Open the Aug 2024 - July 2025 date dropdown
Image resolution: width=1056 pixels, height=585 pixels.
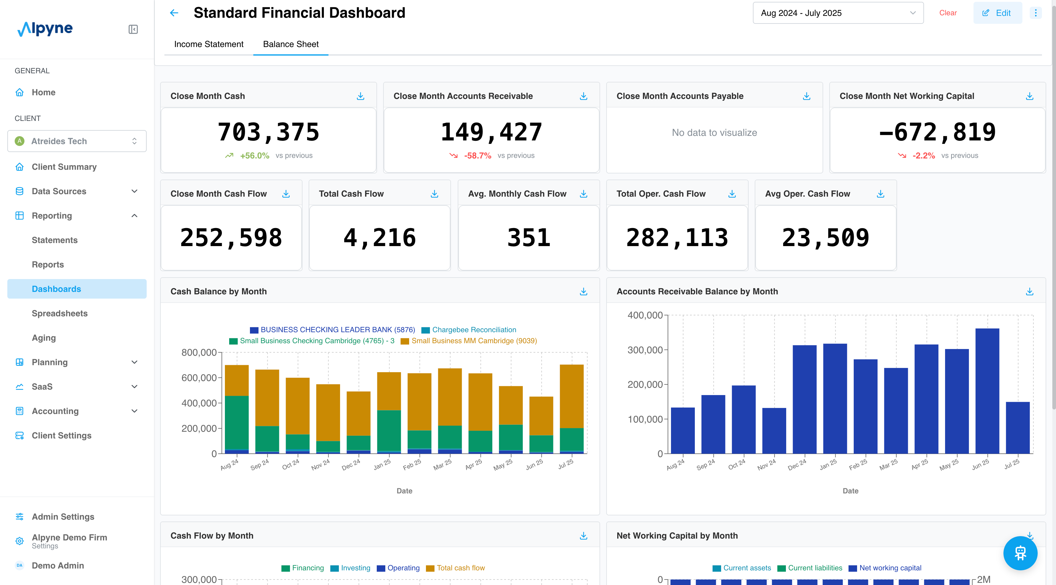tap(838, 13)
